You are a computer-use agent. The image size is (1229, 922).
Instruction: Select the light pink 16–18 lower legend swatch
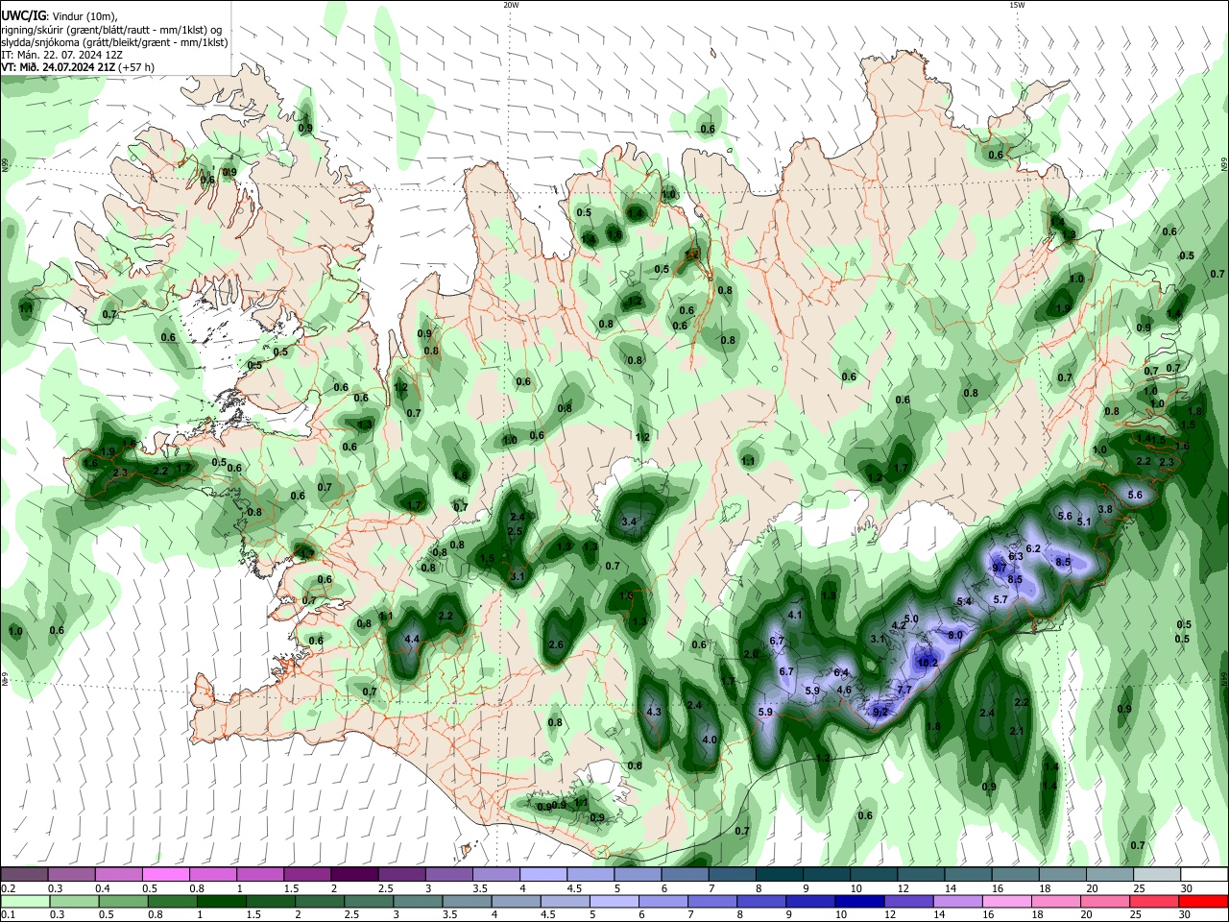point(1006,901)
